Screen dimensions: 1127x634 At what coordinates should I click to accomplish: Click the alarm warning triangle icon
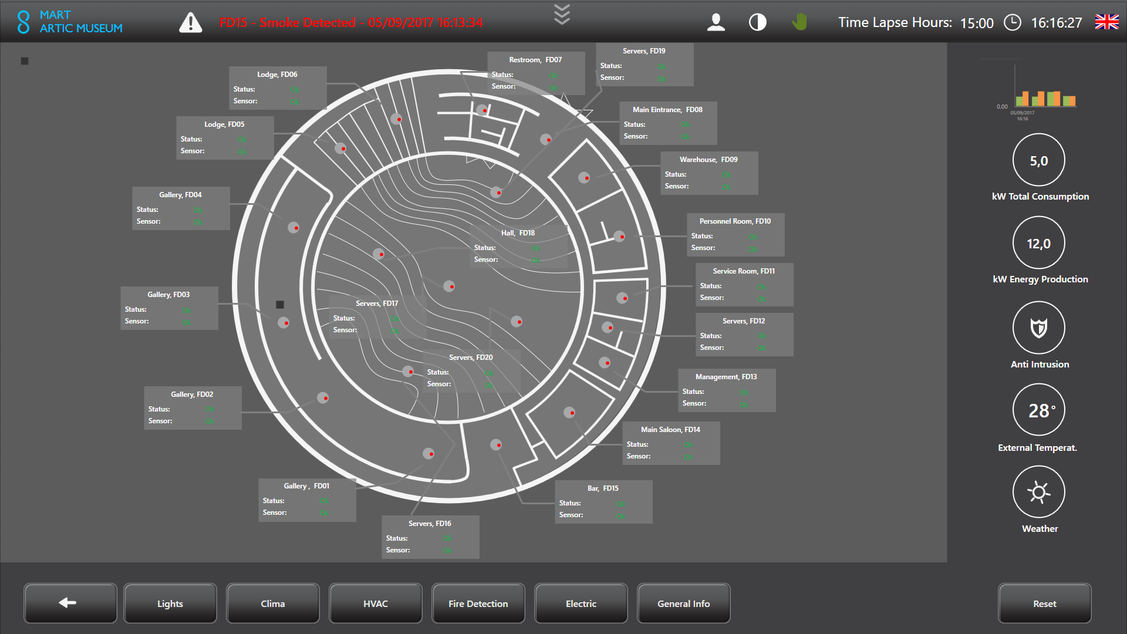pos(190,23)
